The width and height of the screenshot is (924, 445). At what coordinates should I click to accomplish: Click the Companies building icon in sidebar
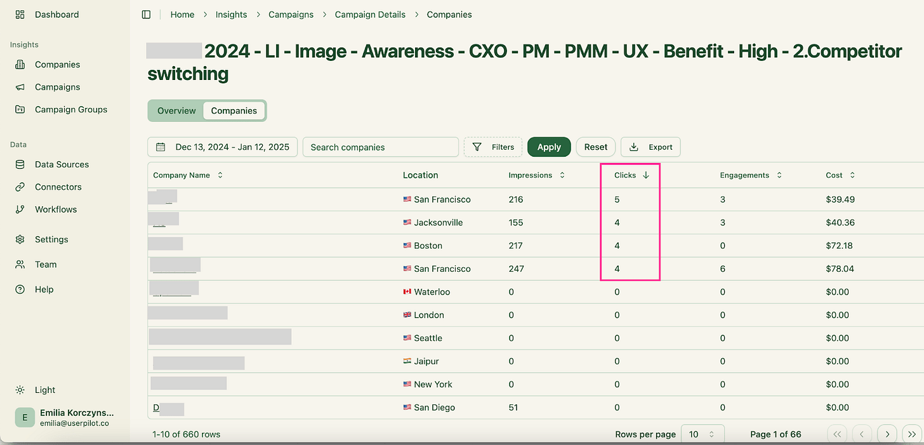(20, 65)
